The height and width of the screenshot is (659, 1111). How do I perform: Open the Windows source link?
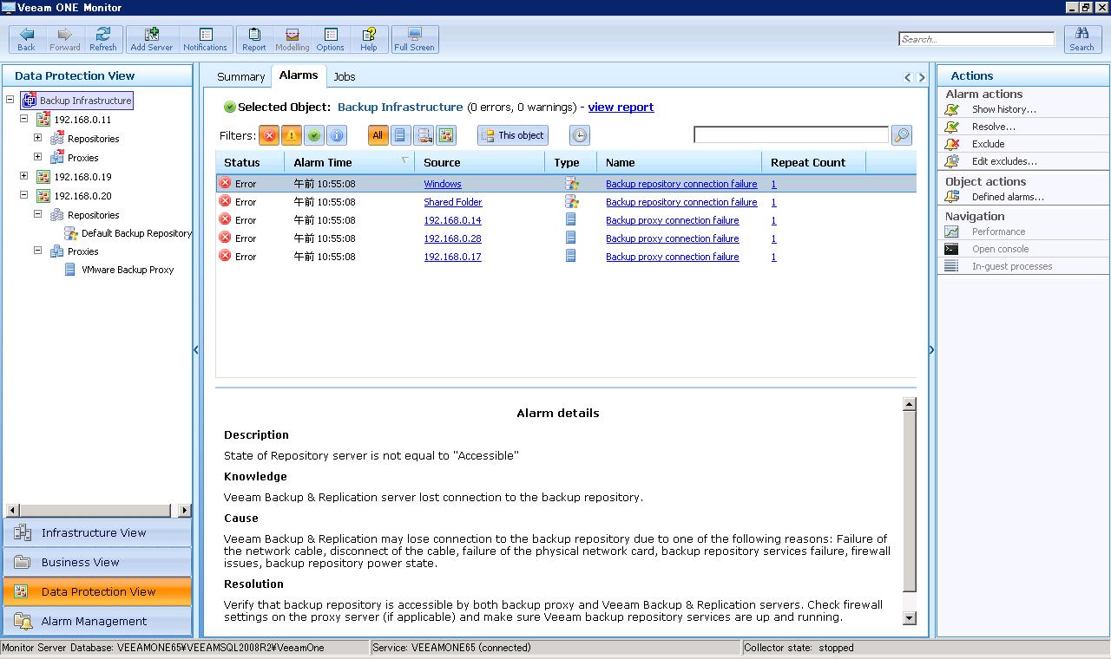click(443, 184)
